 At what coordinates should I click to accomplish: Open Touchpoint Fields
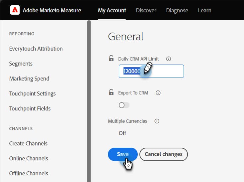tap(30, 108)
